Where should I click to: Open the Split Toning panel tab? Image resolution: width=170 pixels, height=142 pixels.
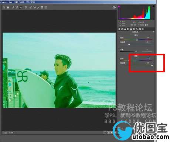131,29
